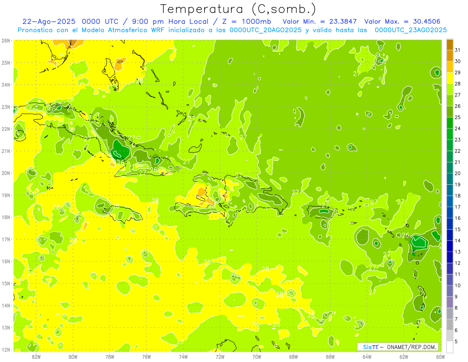Click the '20N' latitude axis label

tap(5, 173)
